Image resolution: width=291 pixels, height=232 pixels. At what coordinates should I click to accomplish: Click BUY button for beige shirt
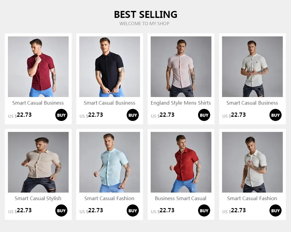[61, 210]
